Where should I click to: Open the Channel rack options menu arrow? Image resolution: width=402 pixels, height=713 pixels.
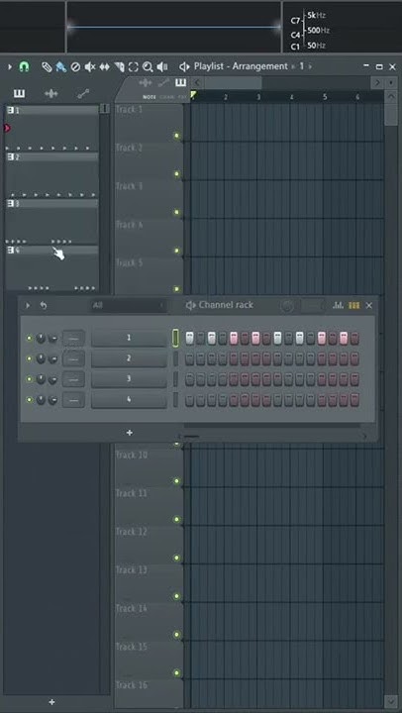pos(28,305)
